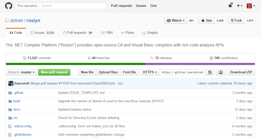261x139 pixels.
Task: Click the Clone in Desktop icon
Action: tap(220, 72)
